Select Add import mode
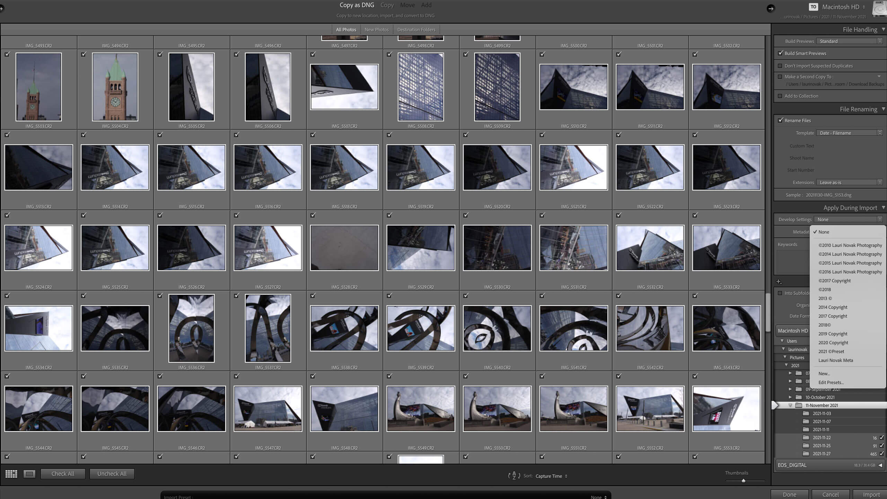The width and height of the screenshot is (887, 499). [x=426, y=5]
